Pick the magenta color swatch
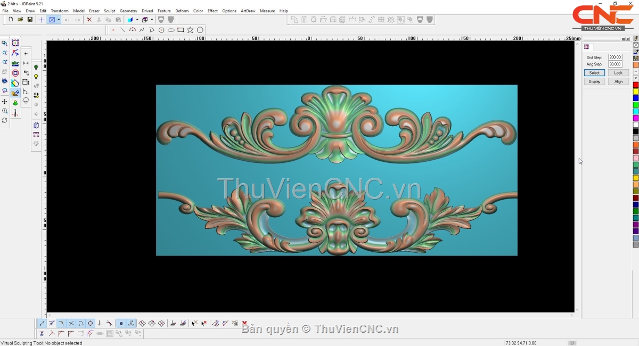 click(636, 118)
